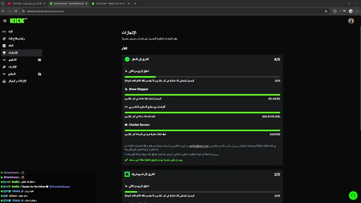Click the verify@kick.com email link

(199, 146)
